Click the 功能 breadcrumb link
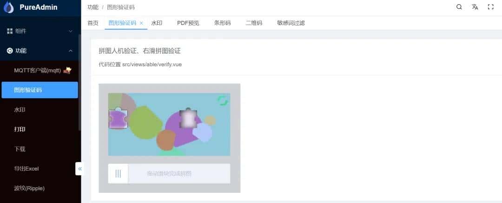This screenshot has height=203, width=502. [93, 7]
